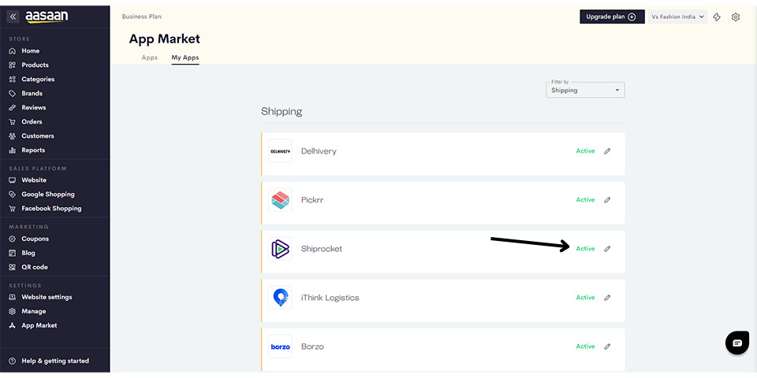Click the Upgrade plan button
This screenshot has width=757, height=378.
click(x=612, y=17)
